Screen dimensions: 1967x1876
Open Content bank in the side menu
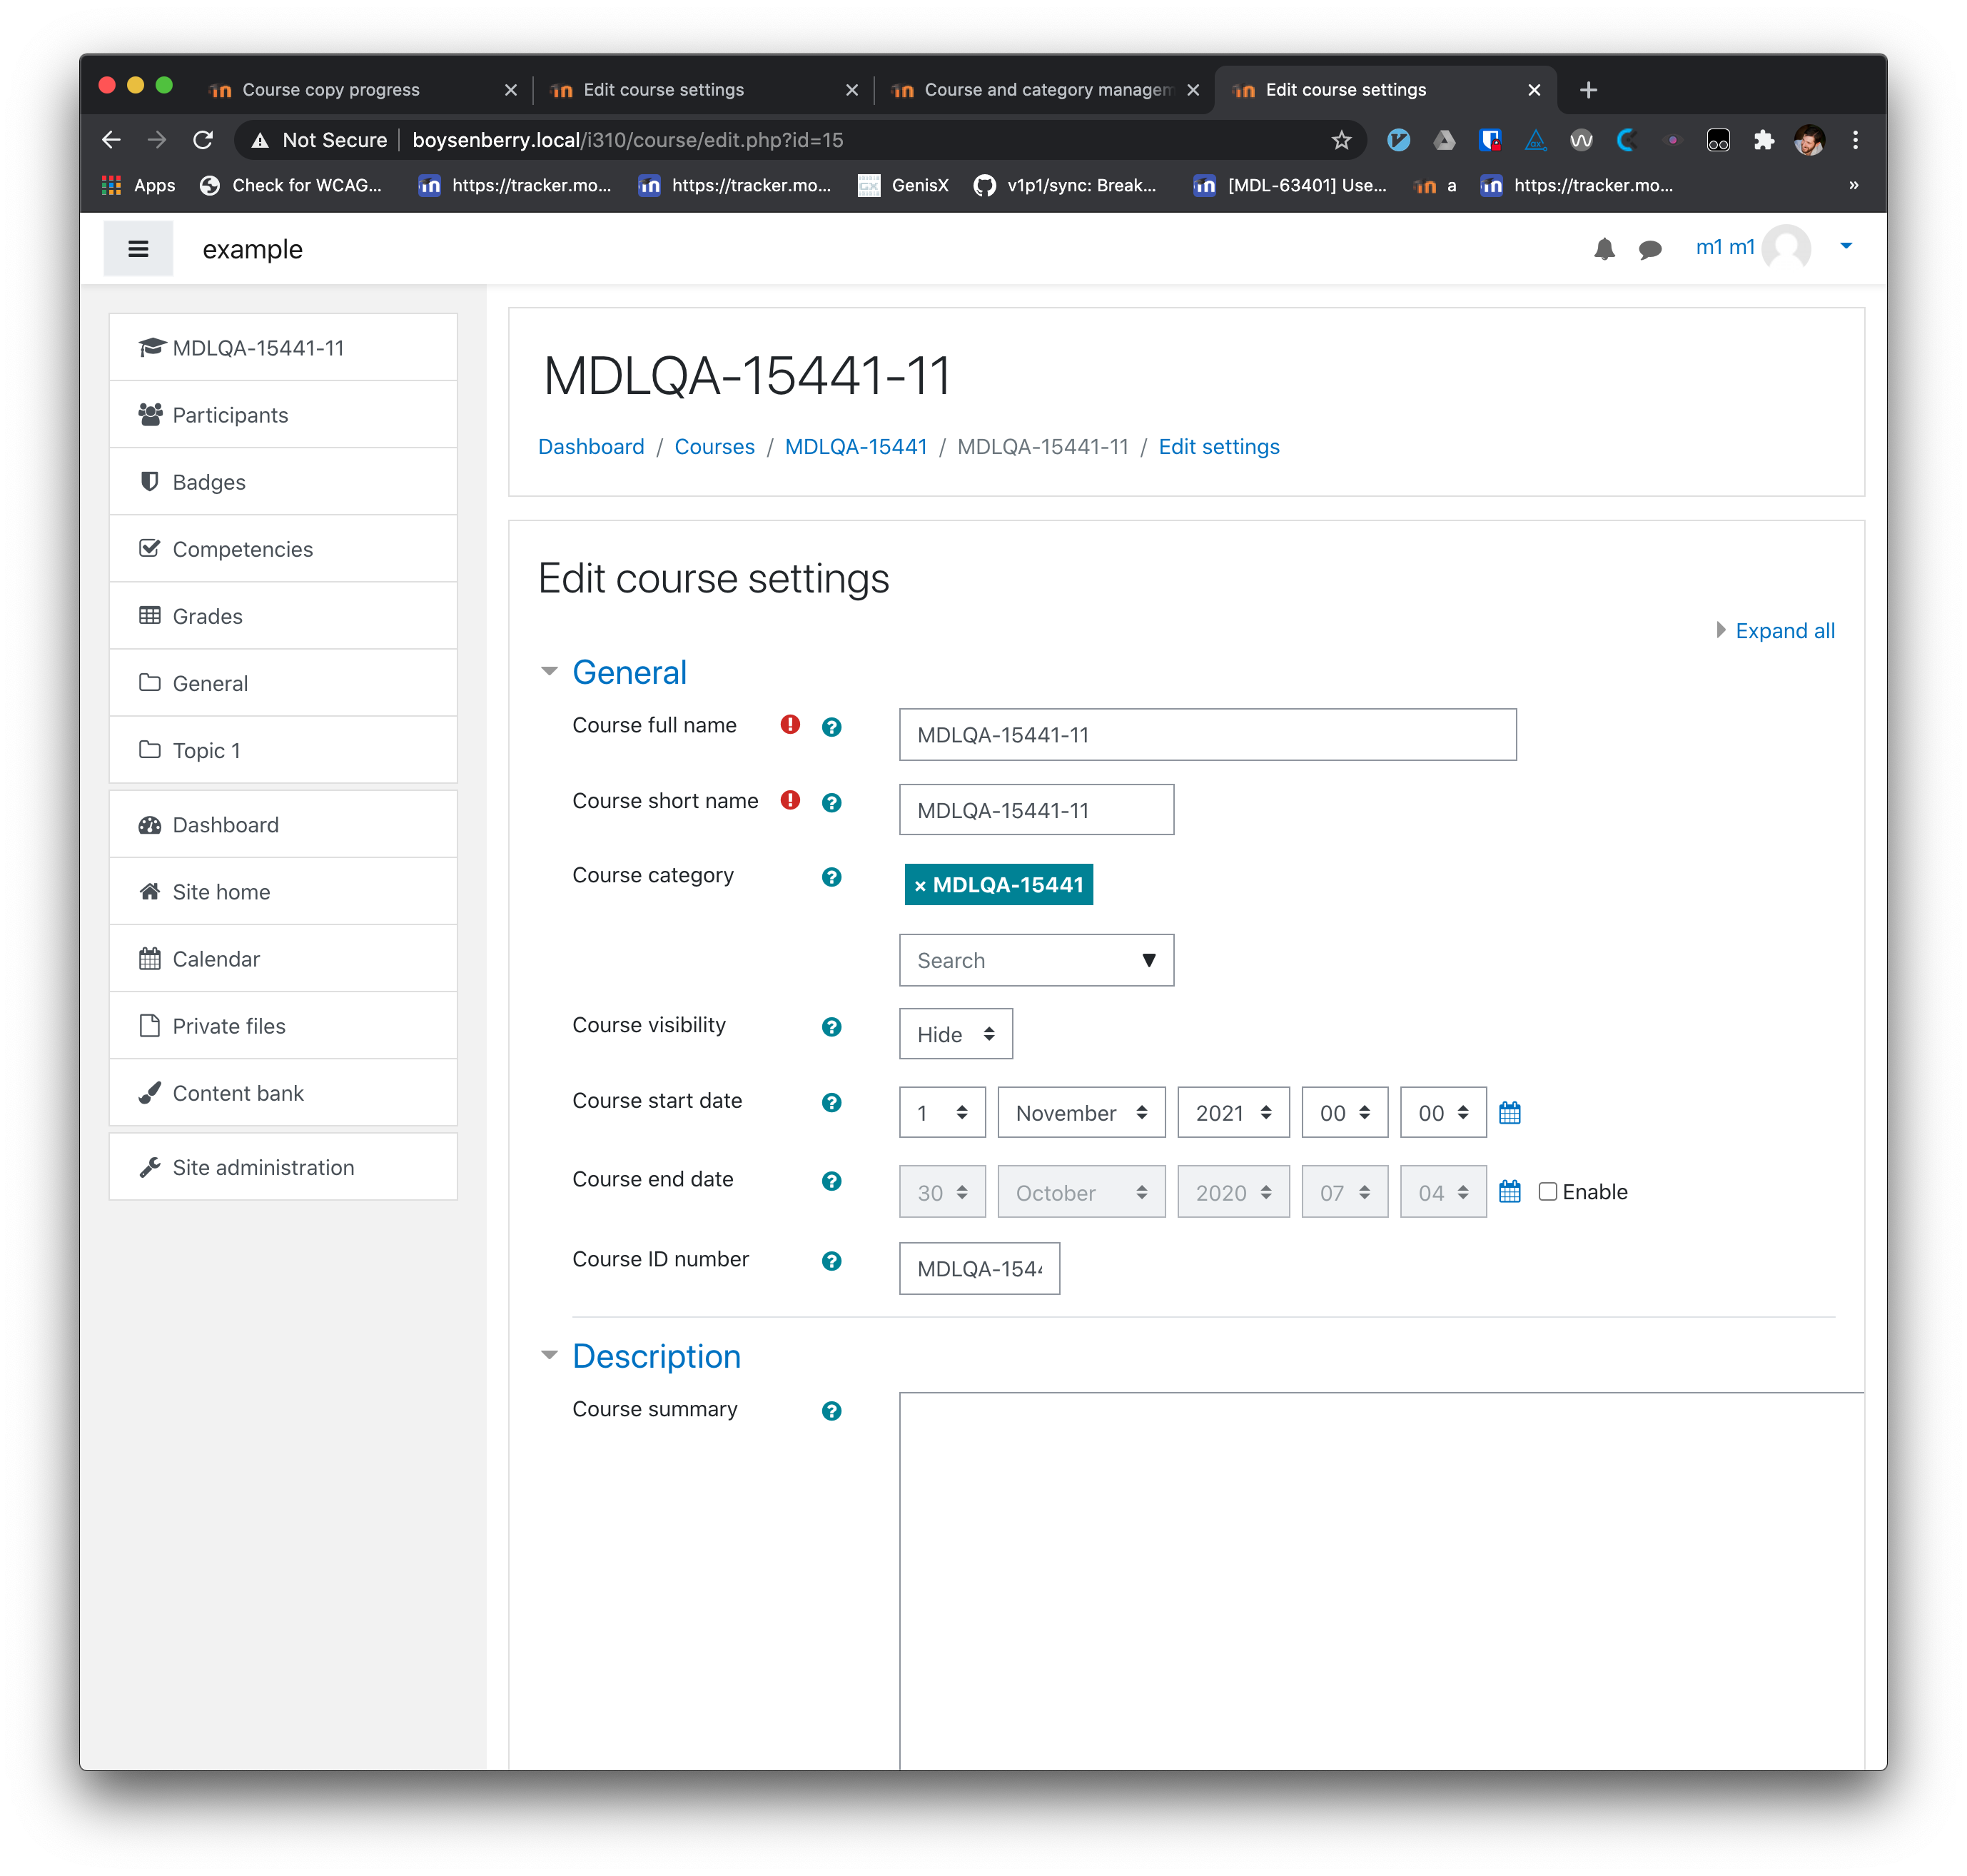coord(283,1093)
